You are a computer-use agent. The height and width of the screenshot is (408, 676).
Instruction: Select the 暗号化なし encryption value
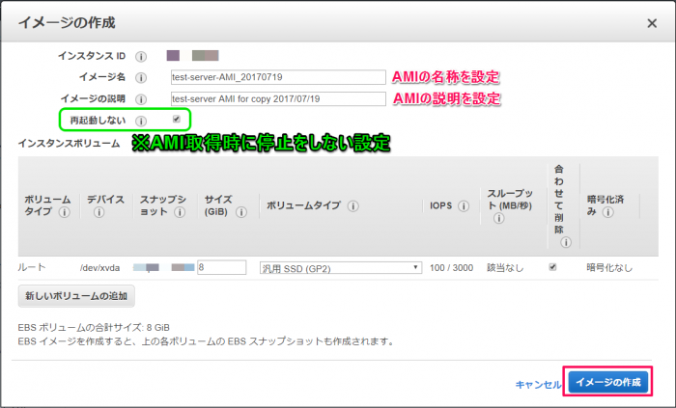coord(609,268)
